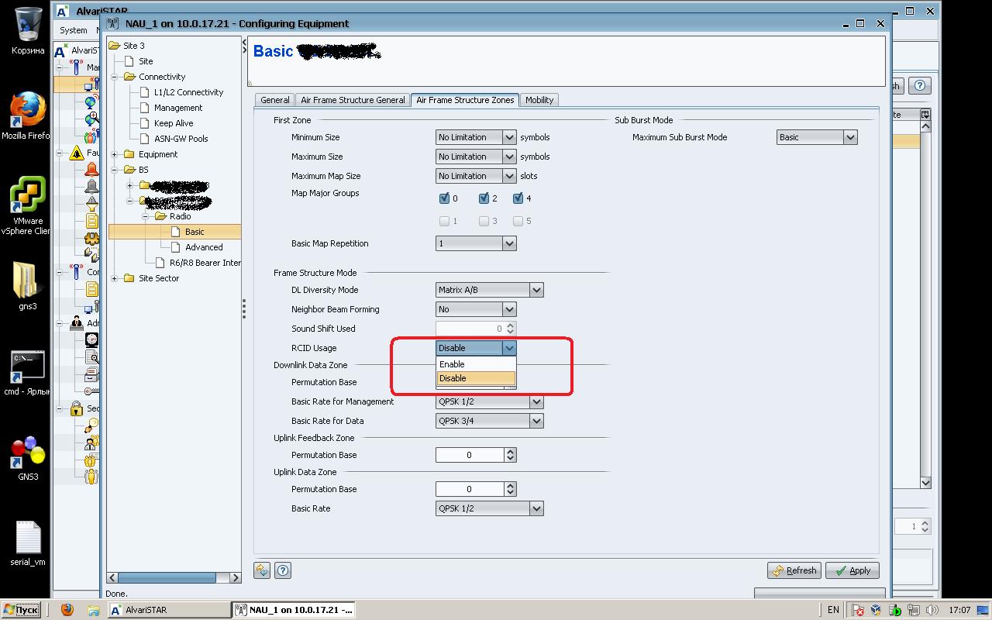Expand the Equipment tree node
The height and width of the screenshot is (620, 992).
click(115, 154)
